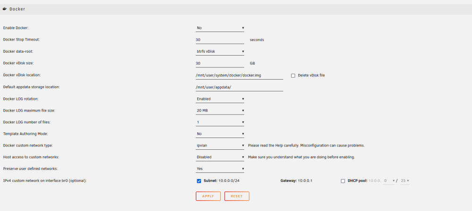Screen dimensions: 472x211
Task: Open the DHCP pool address dropdown
Action: coord(389,181)
